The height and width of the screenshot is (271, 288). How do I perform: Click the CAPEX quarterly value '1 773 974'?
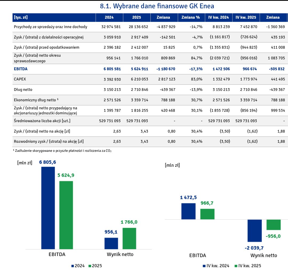point(249,79)
